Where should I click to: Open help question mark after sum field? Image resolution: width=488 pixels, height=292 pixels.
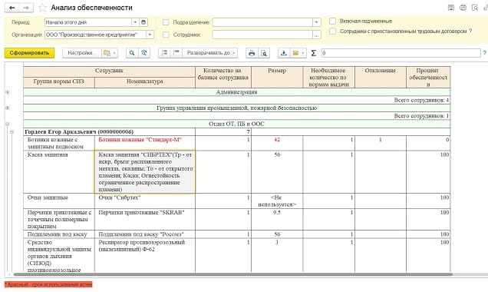point(484,53)
